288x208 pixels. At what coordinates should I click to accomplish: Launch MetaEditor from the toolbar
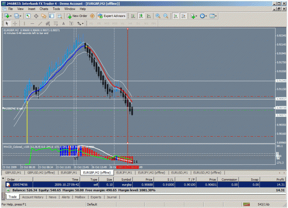[x=92, y=16]
